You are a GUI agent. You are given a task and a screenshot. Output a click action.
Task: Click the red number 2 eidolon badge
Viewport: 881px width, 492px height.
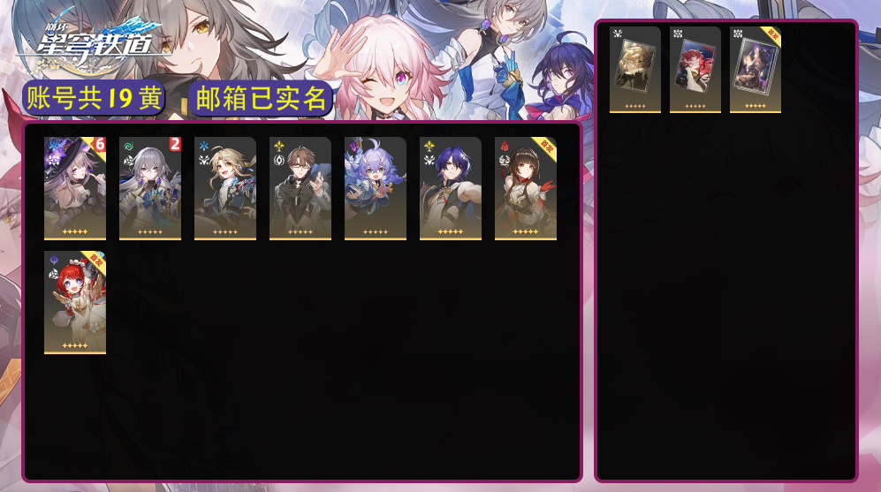pos(175,144)
